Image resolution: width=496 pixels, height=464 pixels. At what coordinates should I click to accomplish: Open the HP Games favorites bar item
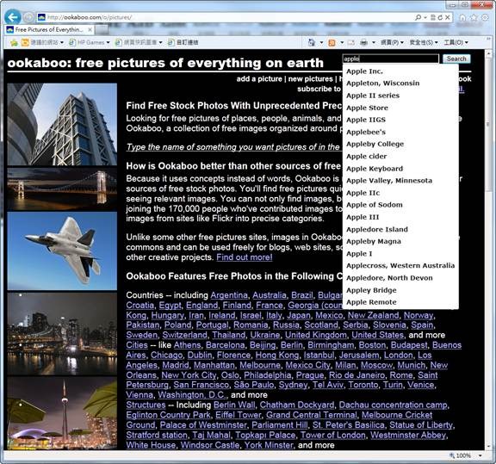(90, 42)
